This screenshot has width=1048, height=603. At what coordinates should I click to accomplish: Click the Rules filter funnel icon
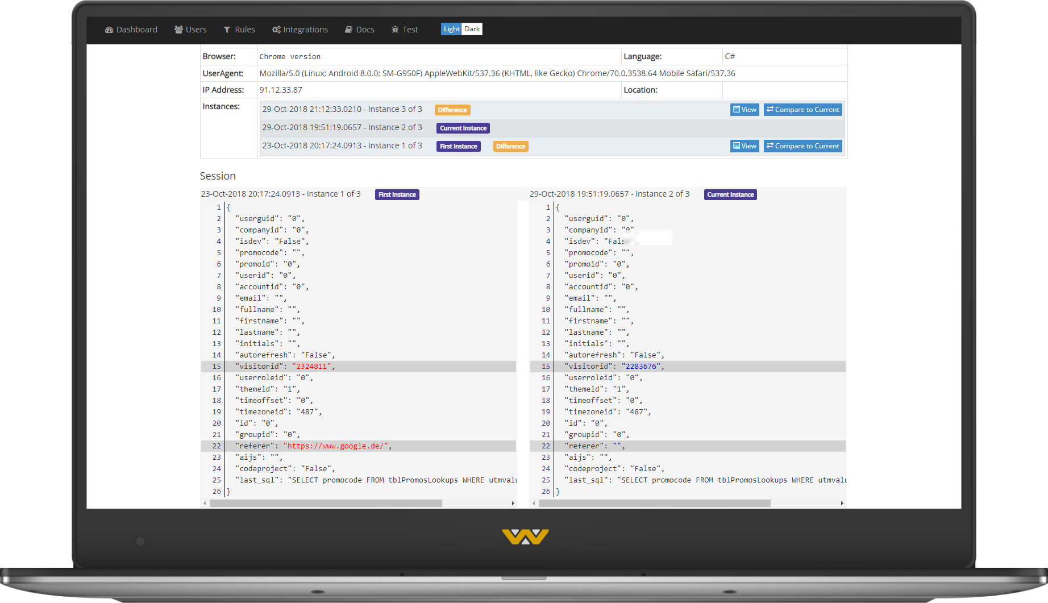coord(227,30)
